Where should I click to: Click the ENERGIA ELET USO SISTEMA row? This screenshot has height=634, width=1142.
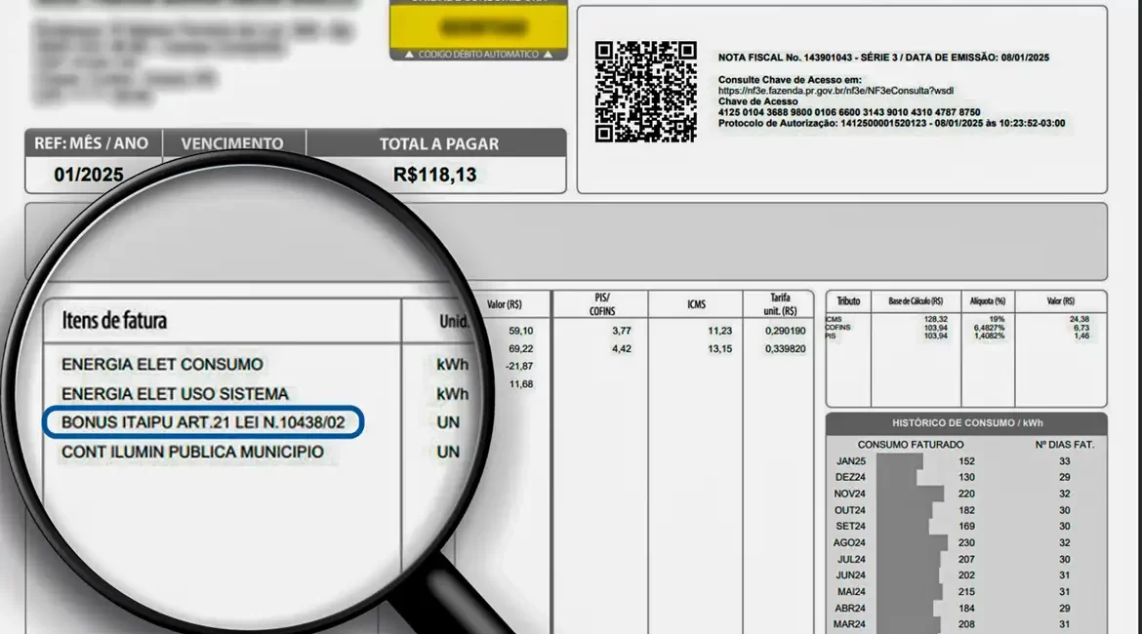175,394
